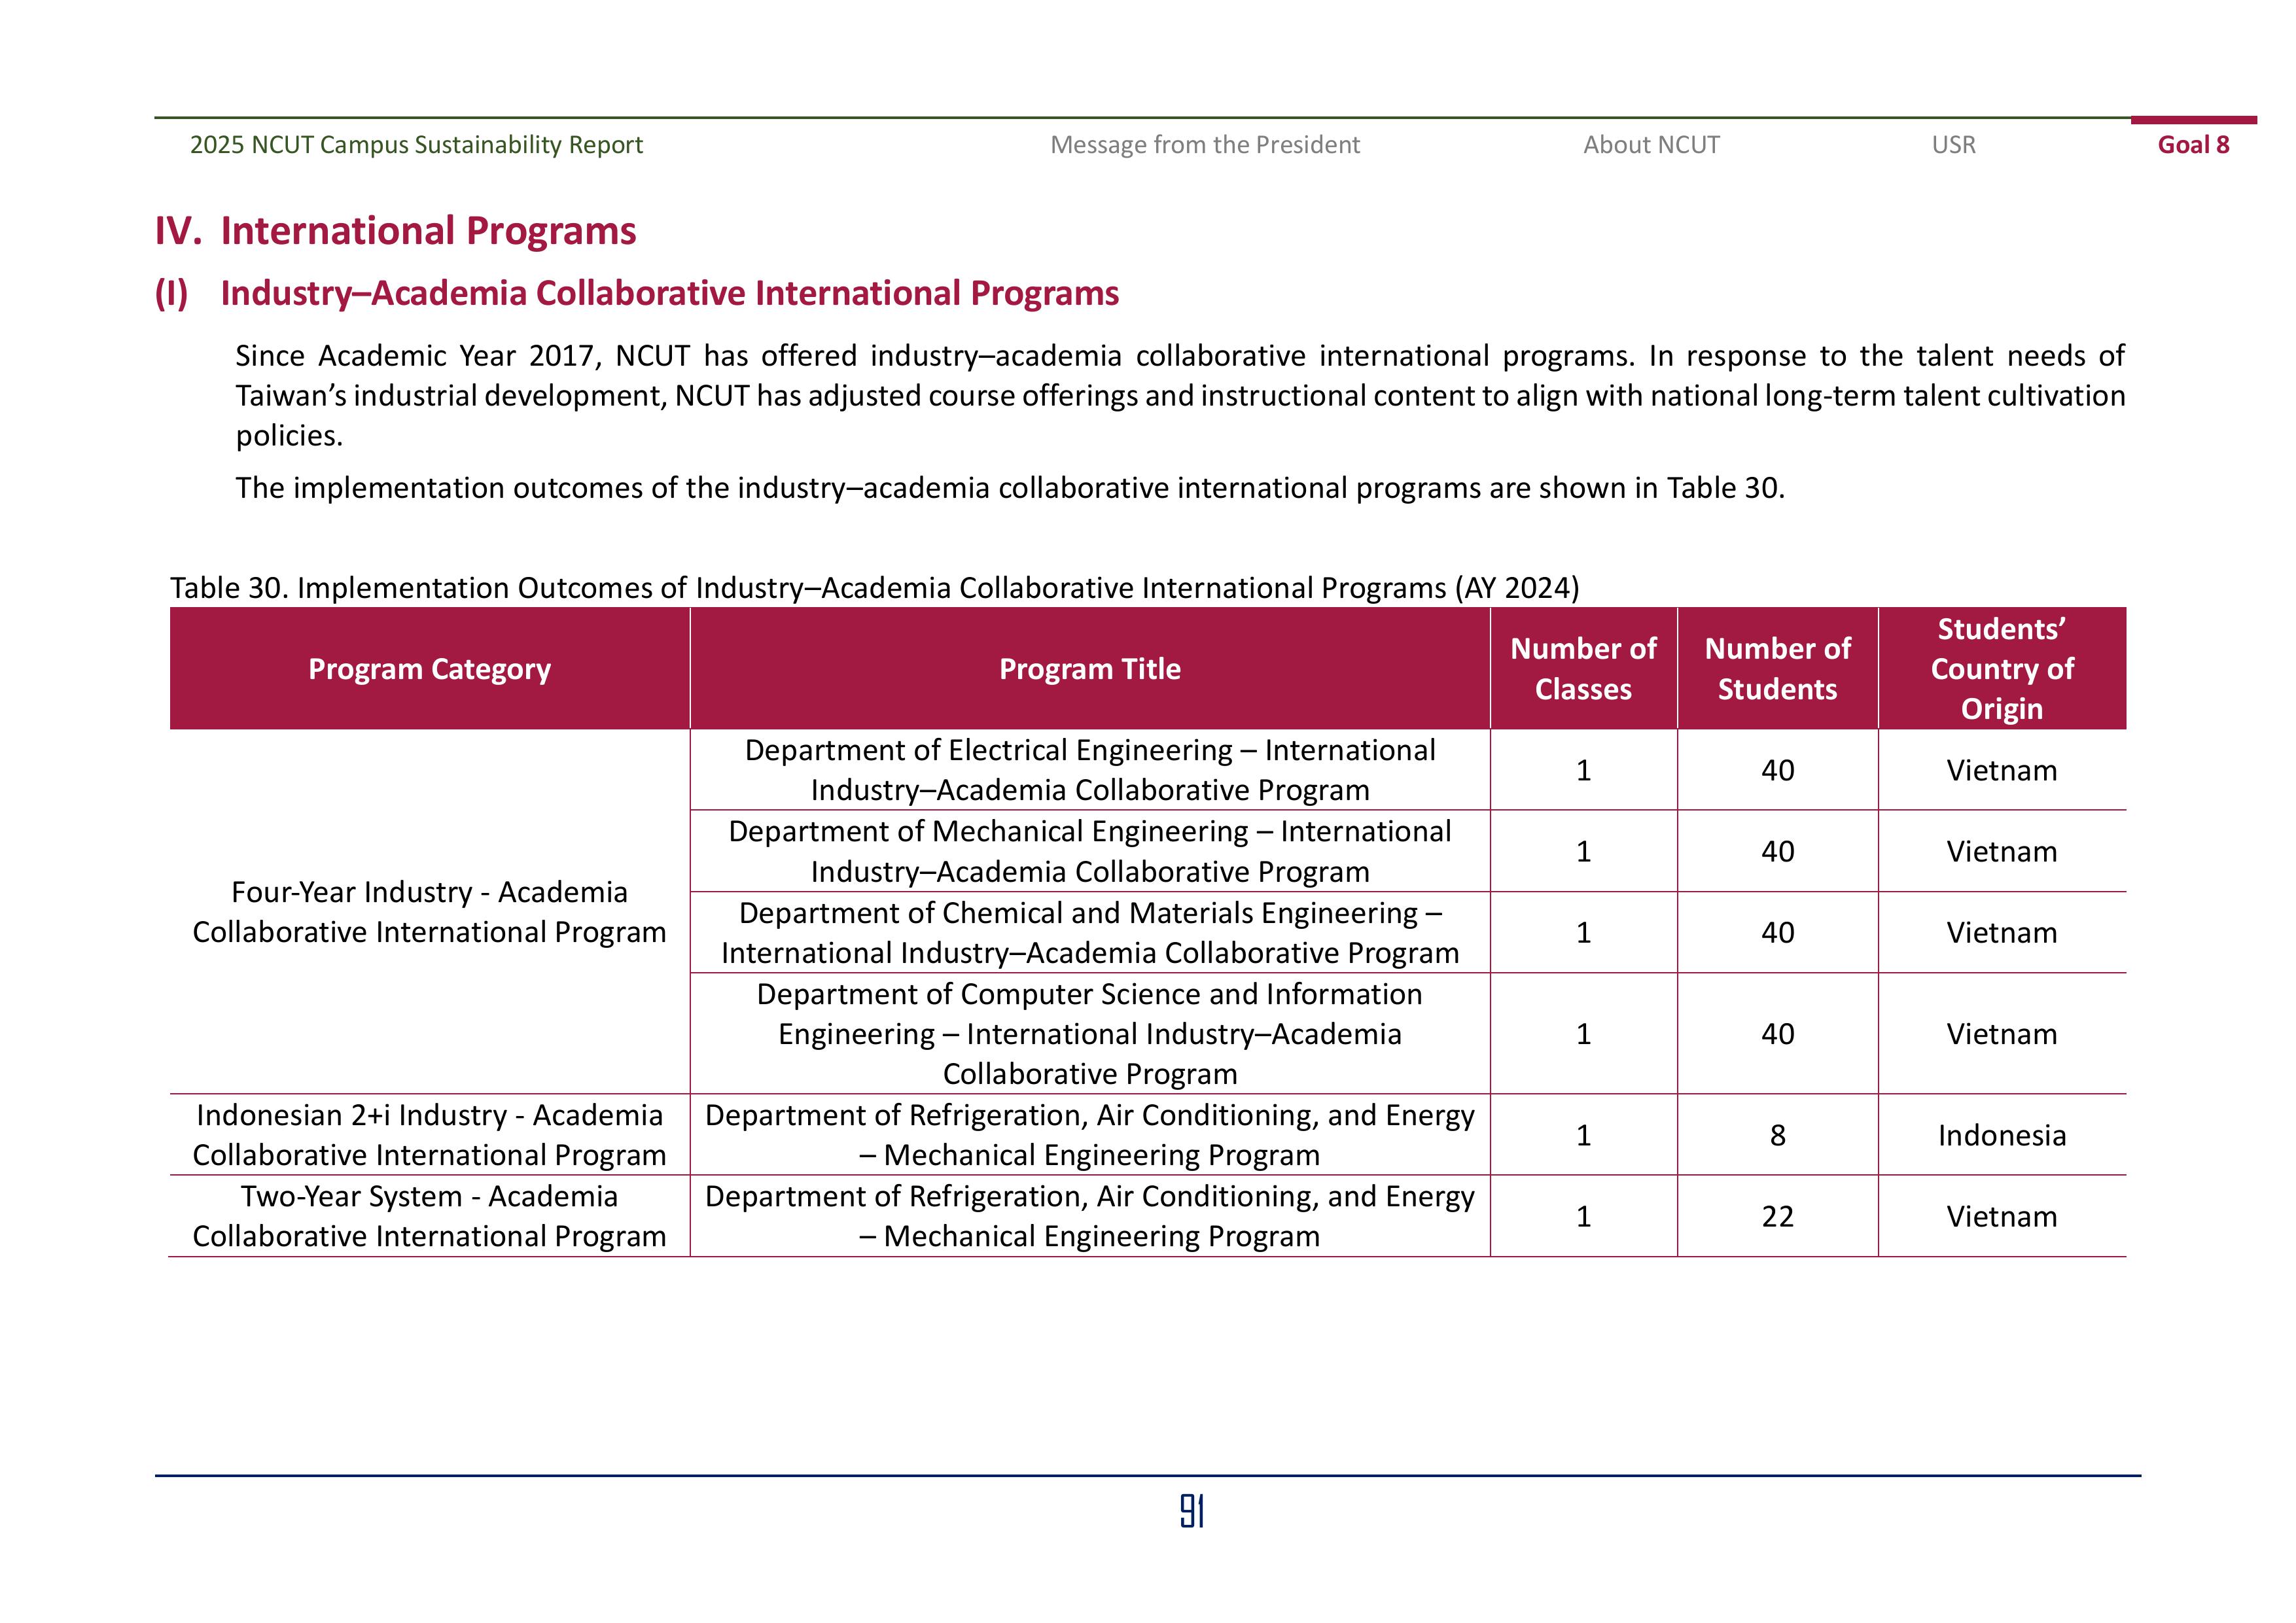Select the Four-Year Industry - Academia category cell
Screen dimensions: 2296x1623
point(429,912)
